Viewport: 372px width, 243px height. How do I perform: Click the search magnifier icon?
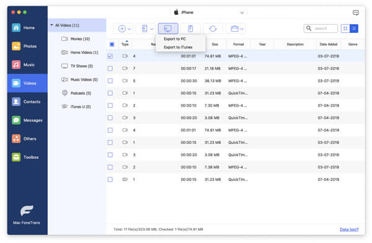pyautogui.click(x=309, y=29)
